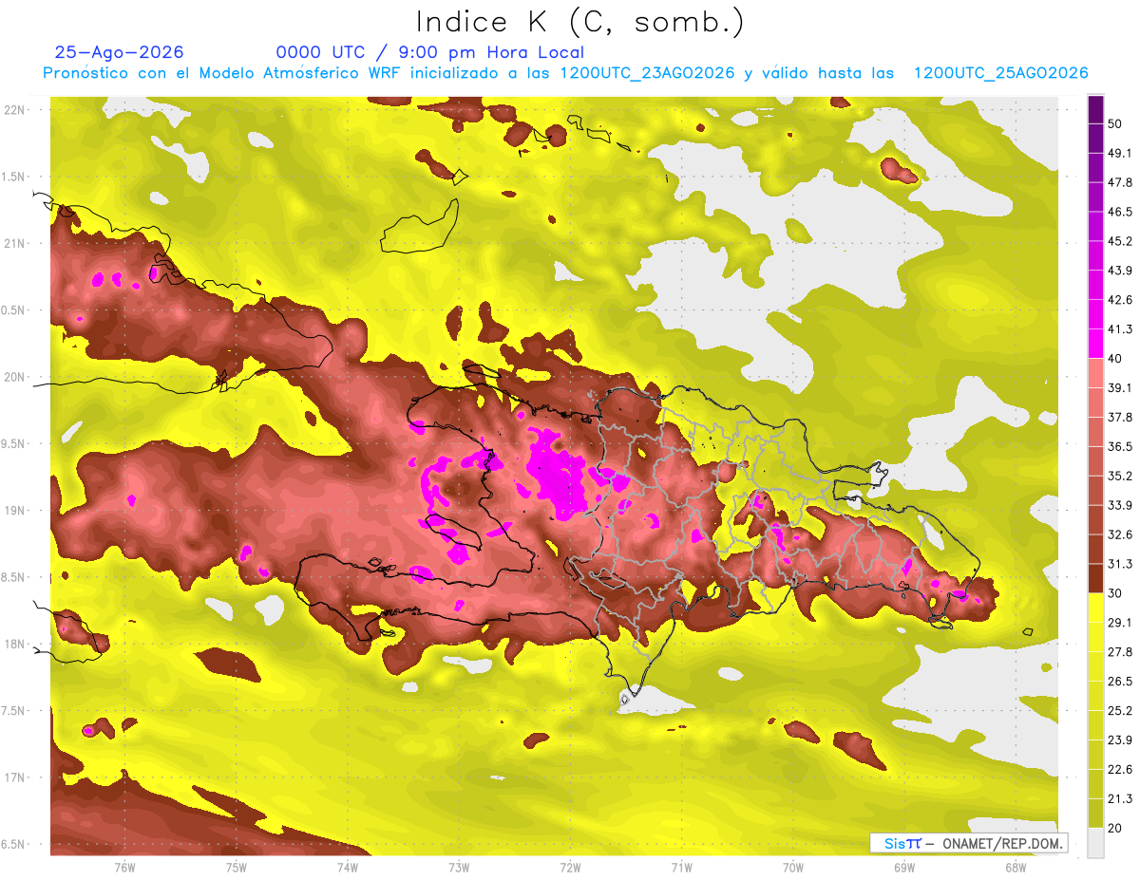Select the date text "25-Ago-2026"
Viewport: 1140px width, 880px height.
pos(120,52)
